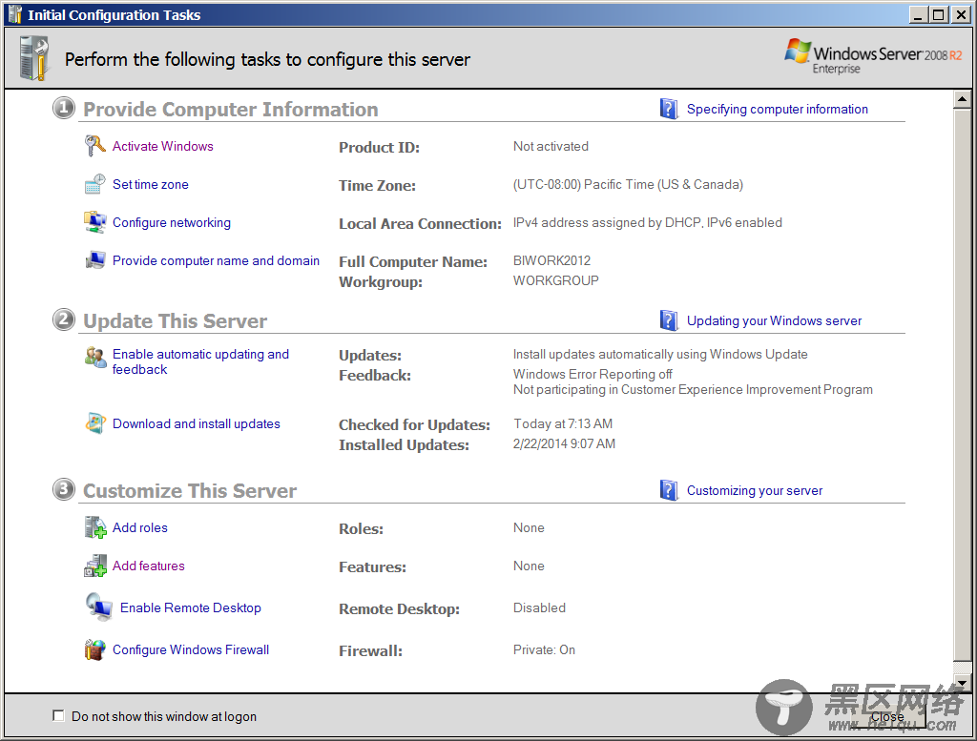Click the Download and install updates icon
Viewport: 977px width, 741px height.
click(94, 423)
